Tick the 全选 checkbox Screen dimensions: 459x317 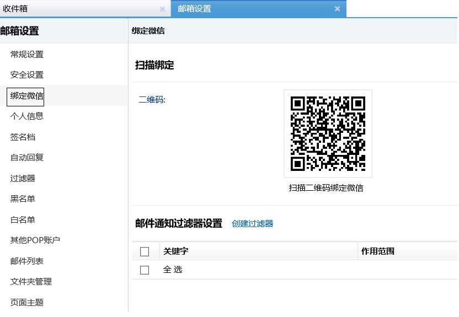coord(145,270)
